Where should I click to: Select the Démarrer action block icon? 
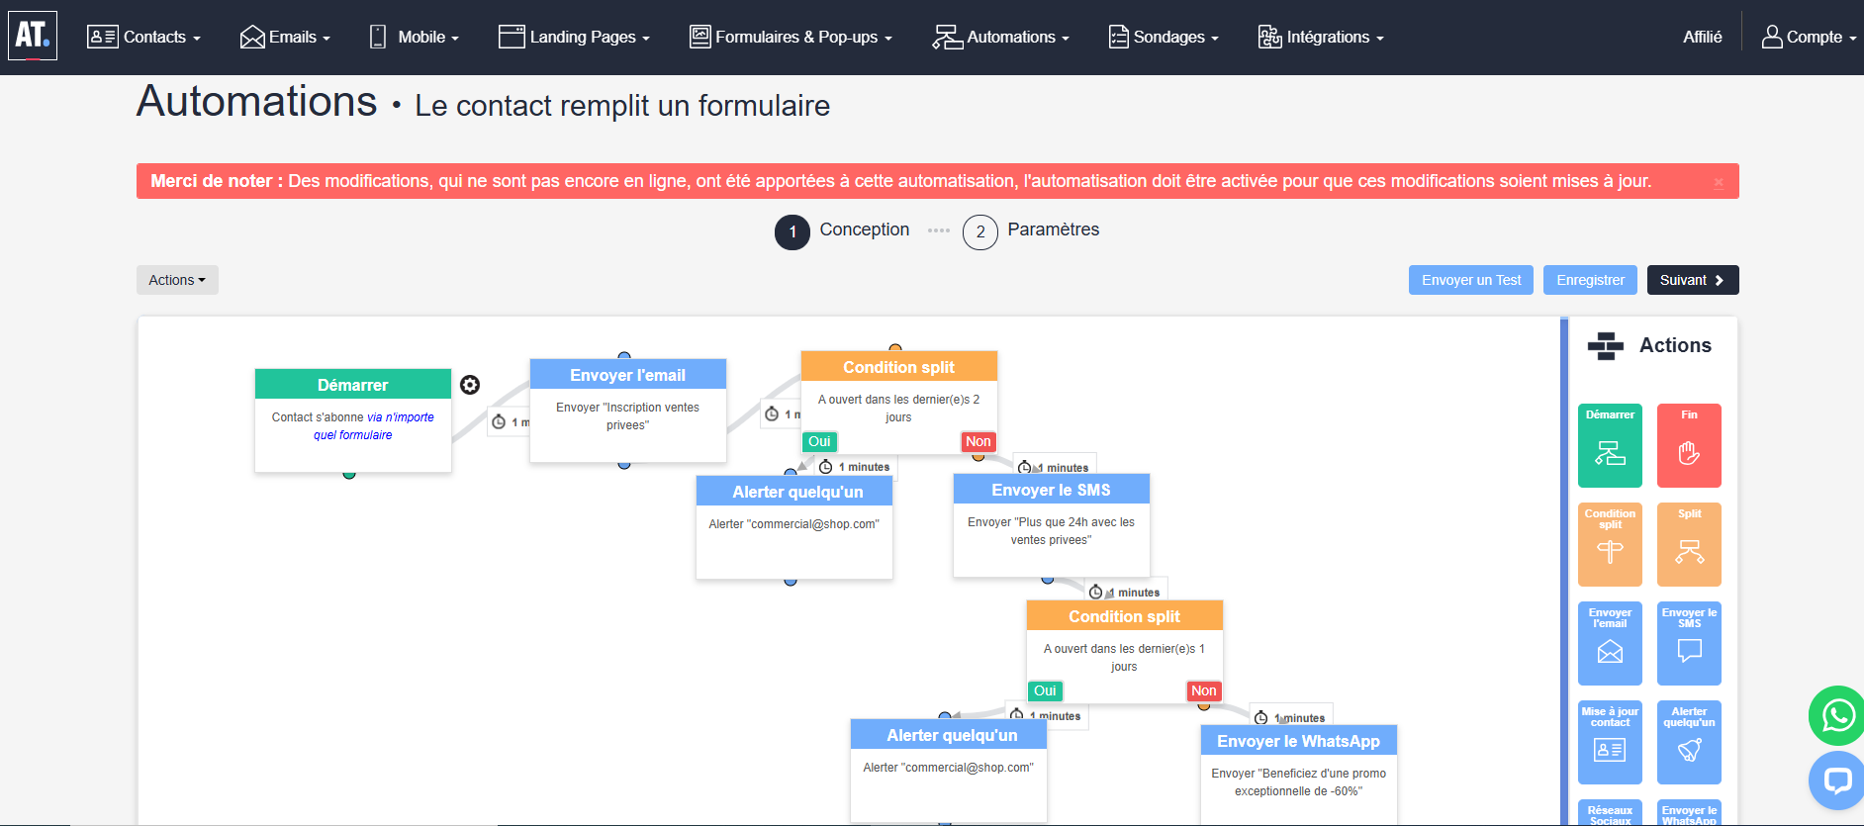(x=1610, y=446)
